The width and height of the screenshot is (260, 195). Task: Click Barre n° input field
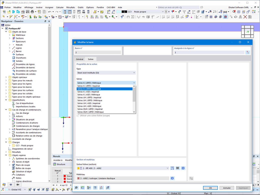click(98, 52)
